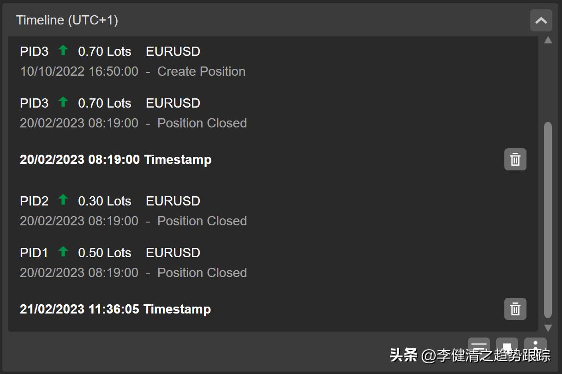Viewport: 562px width, 374px height.
Task: Click the timeline vertical scrollbar thumb
Action: pyautogui.click(x=548, y=219)
